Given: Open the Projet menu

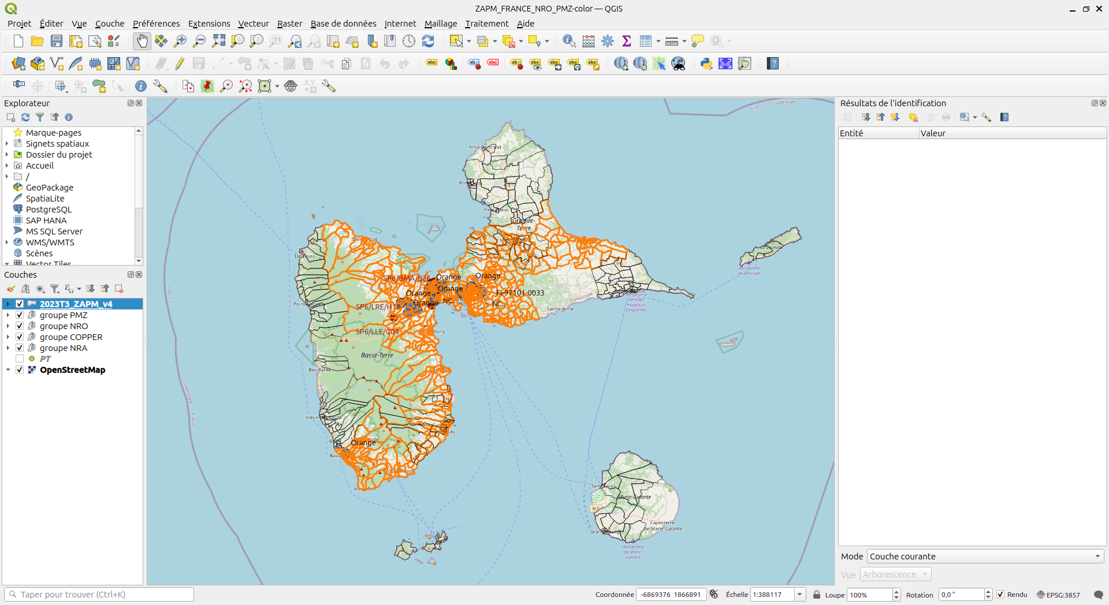Looking at the screenshot, I should [19, 24].
